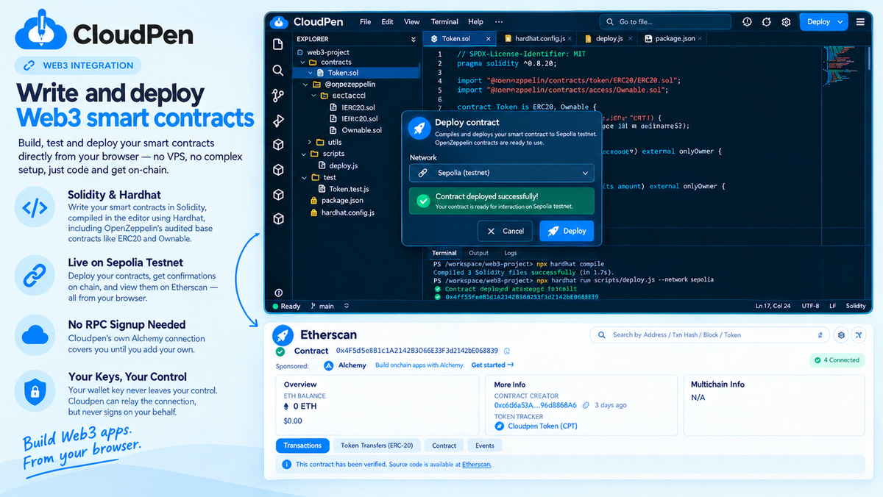Click the 4 Connected status badge

pyautogui.click(x=836, y=360)
